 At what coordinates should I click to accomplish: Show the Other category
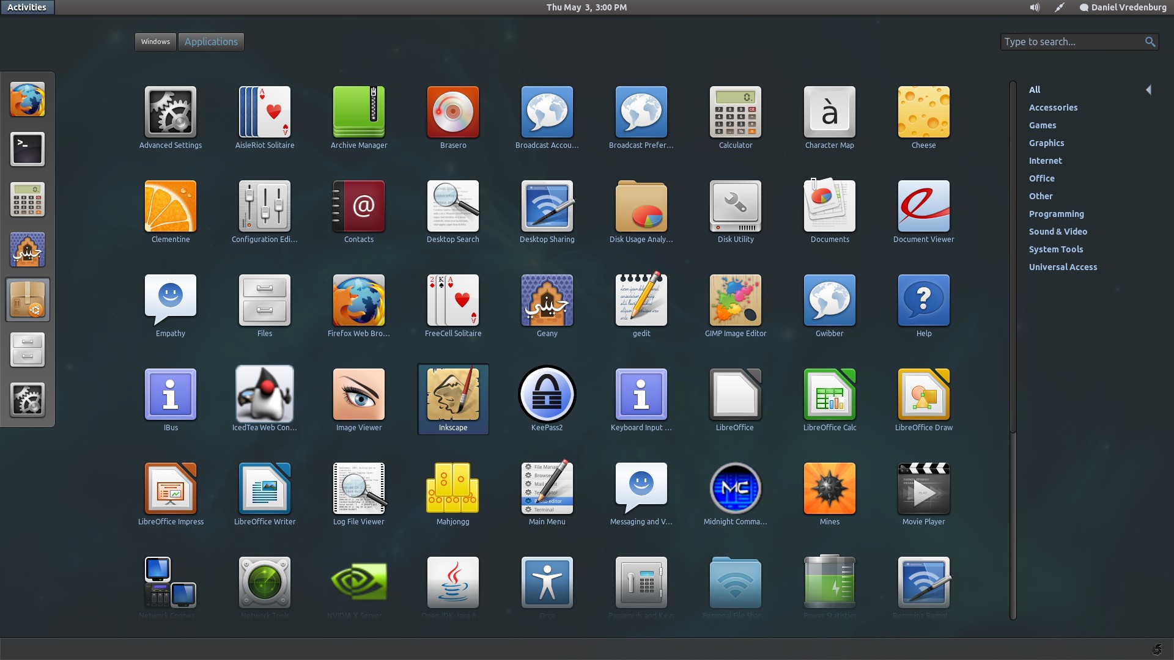(1041, 196)
